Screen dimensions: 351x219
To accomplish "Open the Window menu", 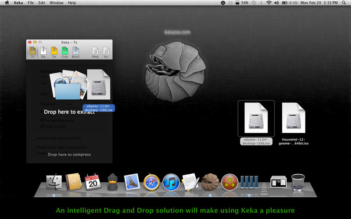I will click(56, 3).
